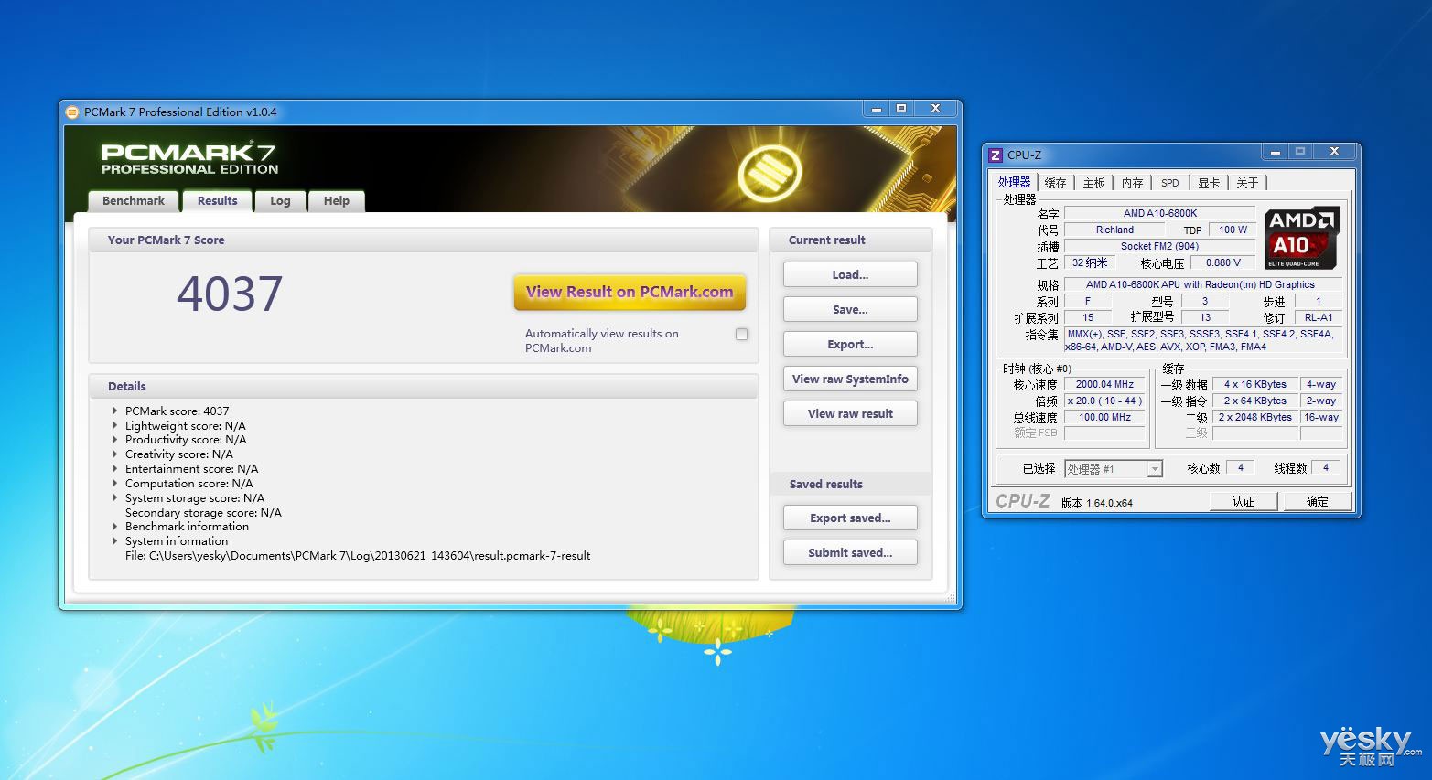Click the 2000.04 MHz core speed value

tap(1104, 384)
